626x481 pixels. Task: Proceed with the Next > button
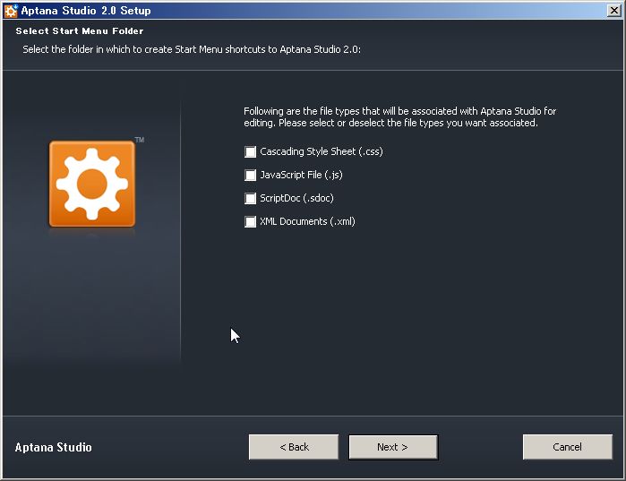click(393, 447)
